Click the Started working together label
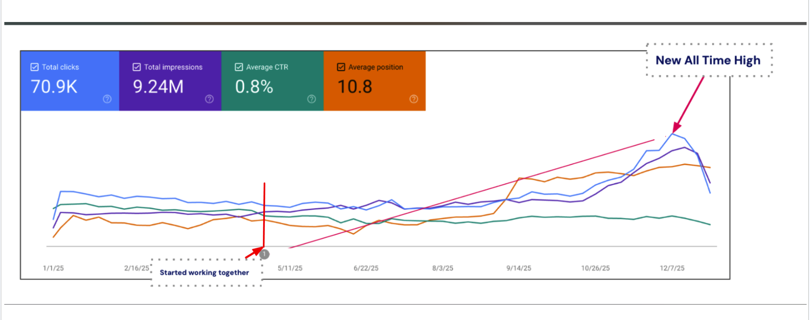The image size is (810, 320). click(x=205, y=273)
